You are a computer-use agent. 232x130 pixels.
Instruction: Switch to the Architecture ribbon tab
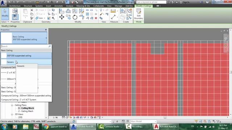(15, 6)
